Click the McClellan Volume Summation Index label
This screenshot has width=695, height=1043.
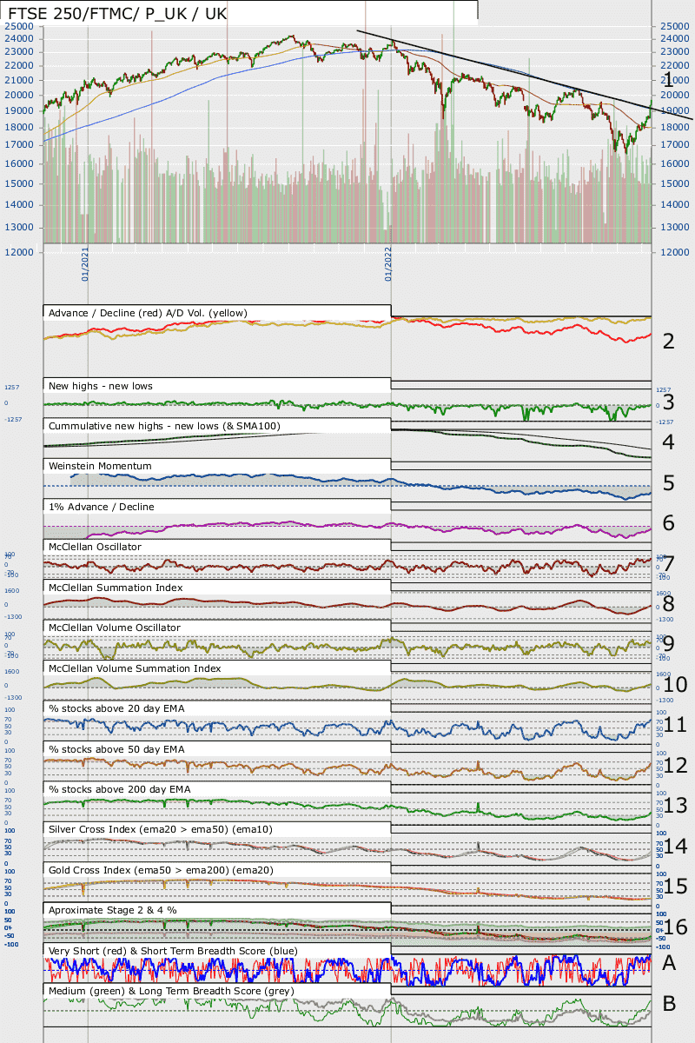(135, 668)
